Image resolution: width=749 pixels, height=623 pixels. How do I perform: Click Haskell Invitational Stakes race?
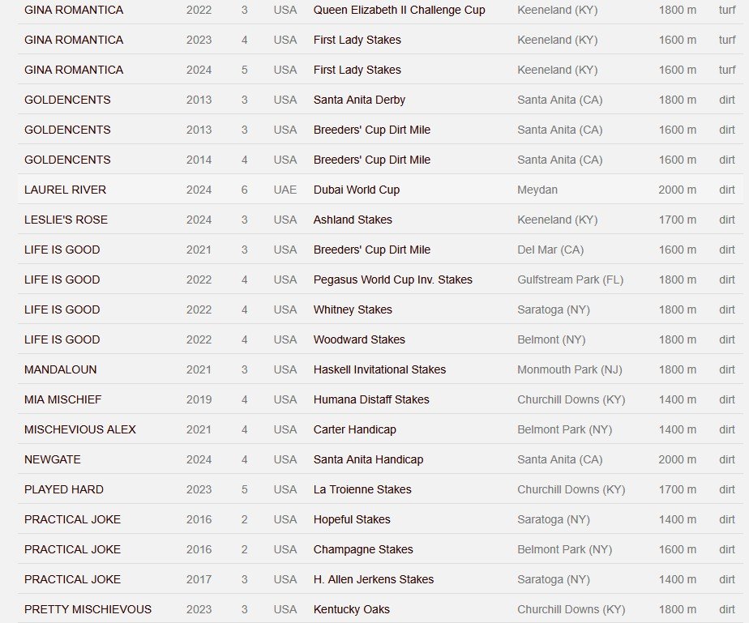(379, 370)
